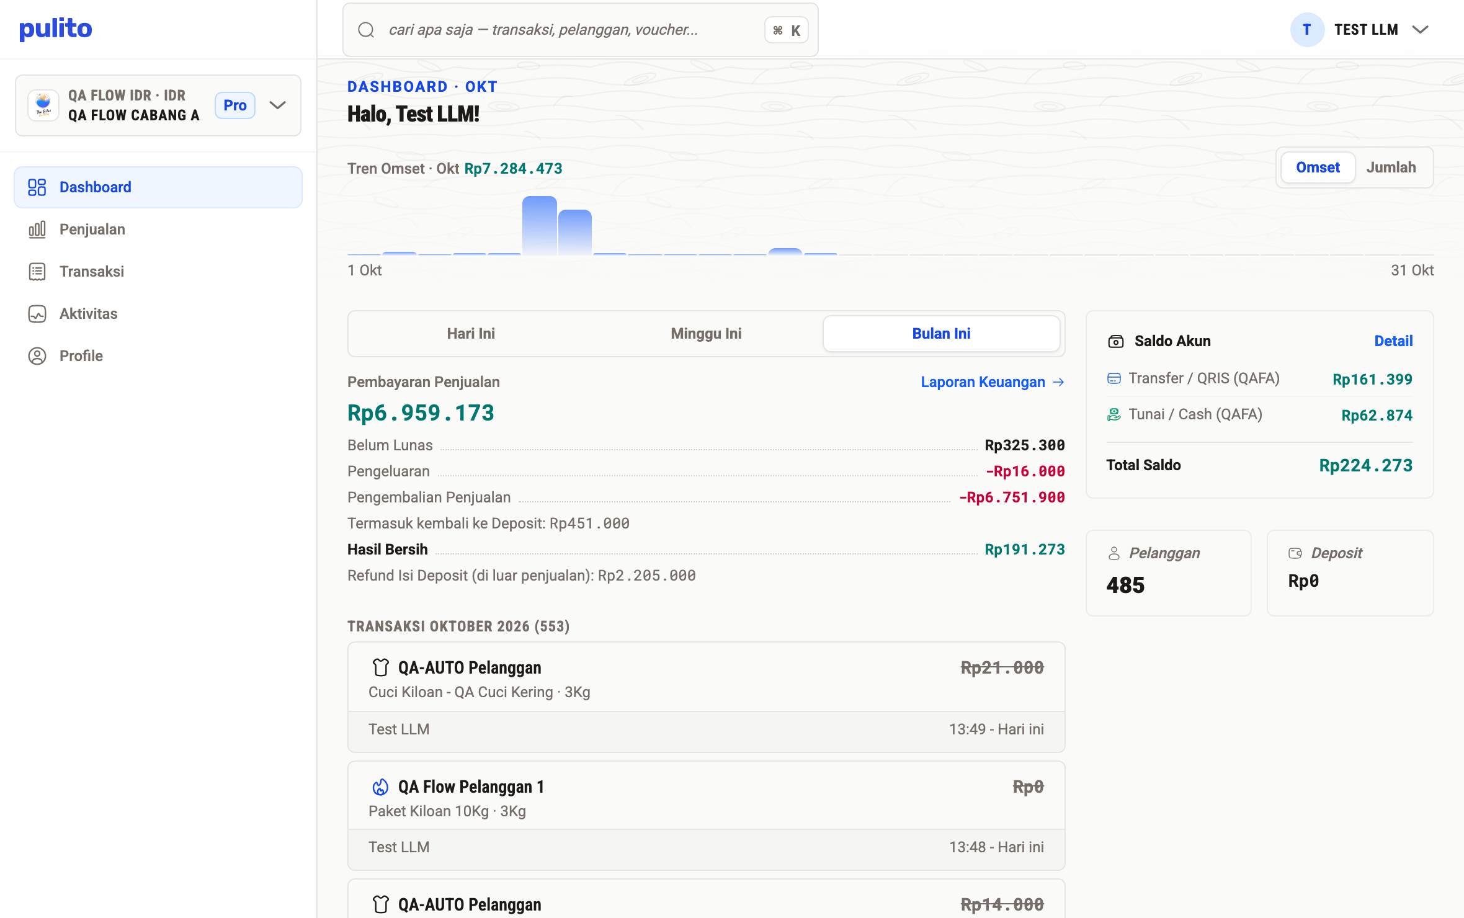Click the Transaksi receipt icon

[37, 272]
